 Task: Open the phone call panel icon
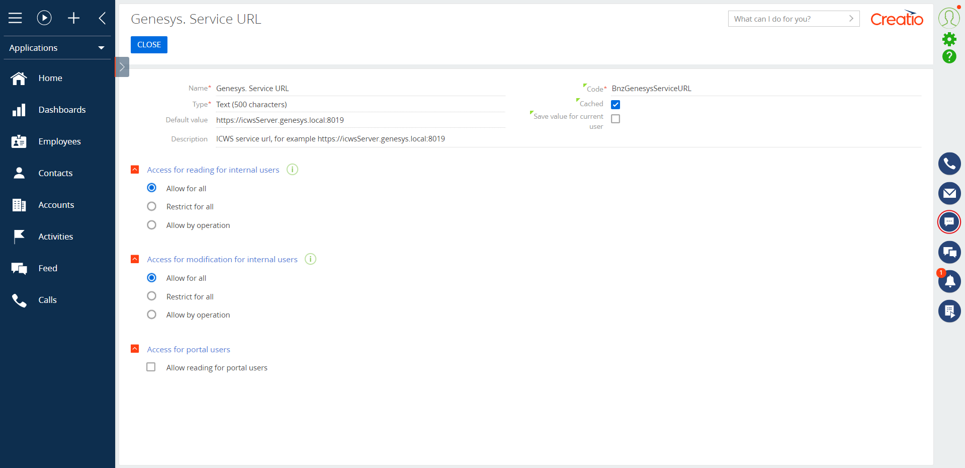pos(949,164)
